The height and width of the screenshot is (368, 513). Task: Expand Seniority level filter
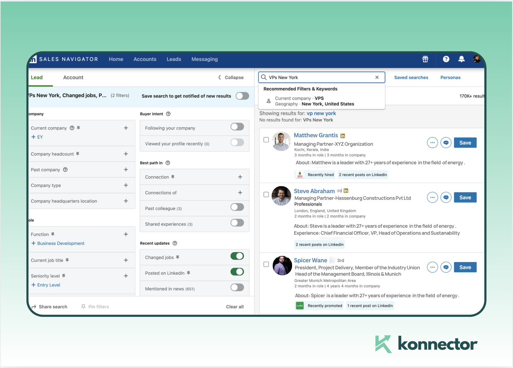126,276
